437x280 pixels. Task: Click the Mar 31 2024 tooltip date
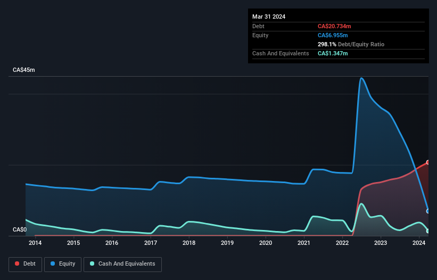pos(269,17)
